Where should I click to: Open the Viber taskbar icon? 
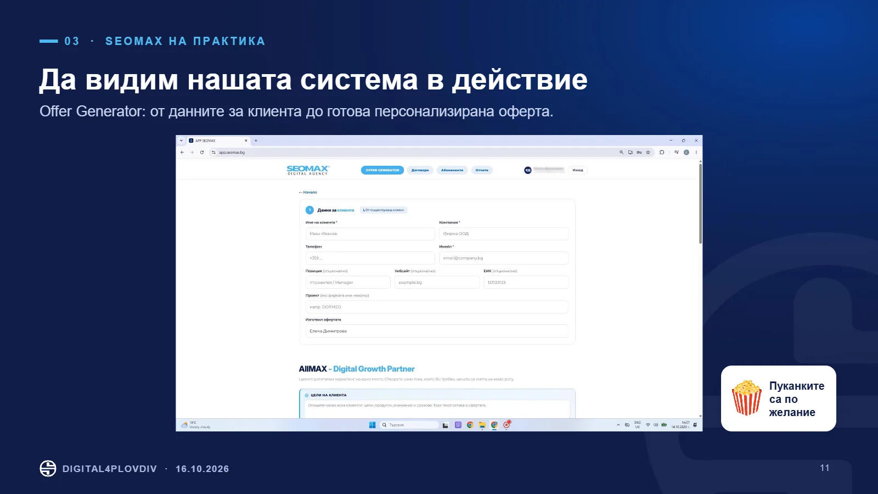(x=458, y=425)
